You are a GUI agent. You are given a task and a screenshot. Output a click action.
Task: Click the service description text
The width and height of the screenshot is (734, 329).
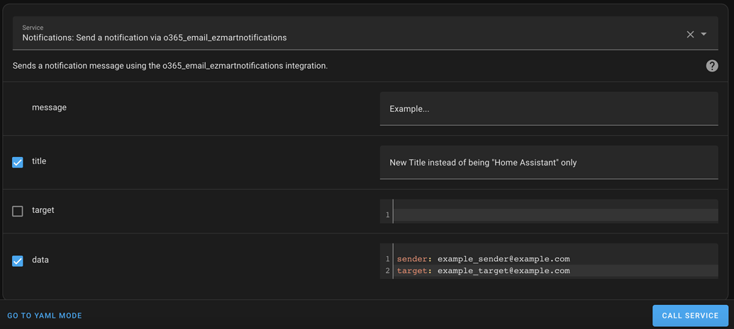170,66
